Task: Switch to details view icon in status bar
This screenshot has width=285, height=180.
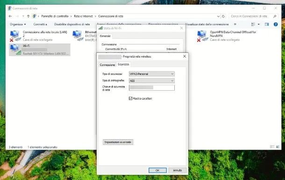Action: pyautogui.click(x=272, y=147)
